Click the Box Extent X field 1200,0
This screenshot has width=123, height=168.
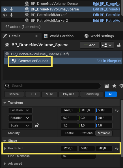tap(69, 149)
